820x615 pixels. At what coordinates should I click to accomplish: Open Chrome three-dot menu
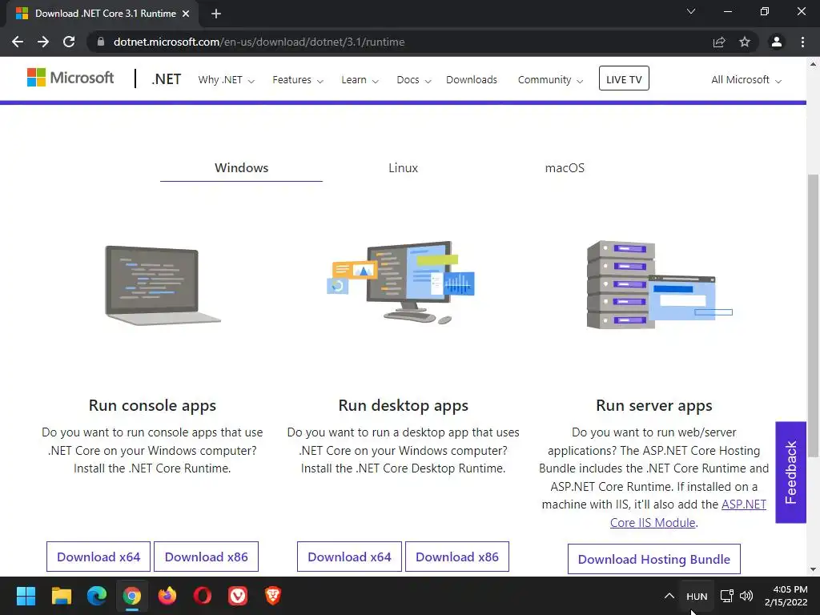[x=802, y=42]
